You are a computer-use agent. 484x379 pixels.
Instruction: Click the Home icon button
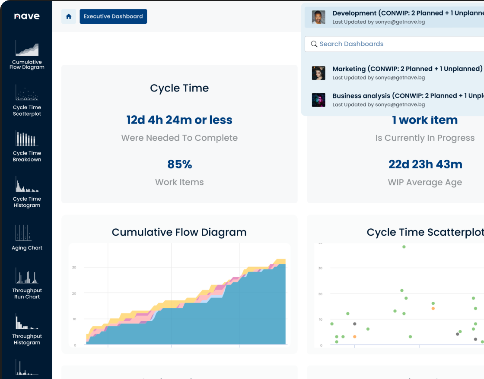click(x=68, y=16)
